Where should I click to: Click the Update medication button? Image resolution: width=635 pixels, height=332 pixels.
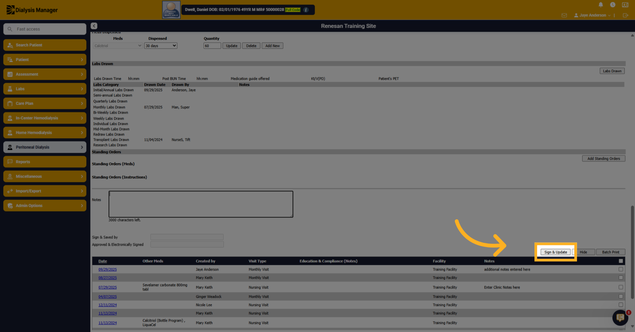click(232, 46)
